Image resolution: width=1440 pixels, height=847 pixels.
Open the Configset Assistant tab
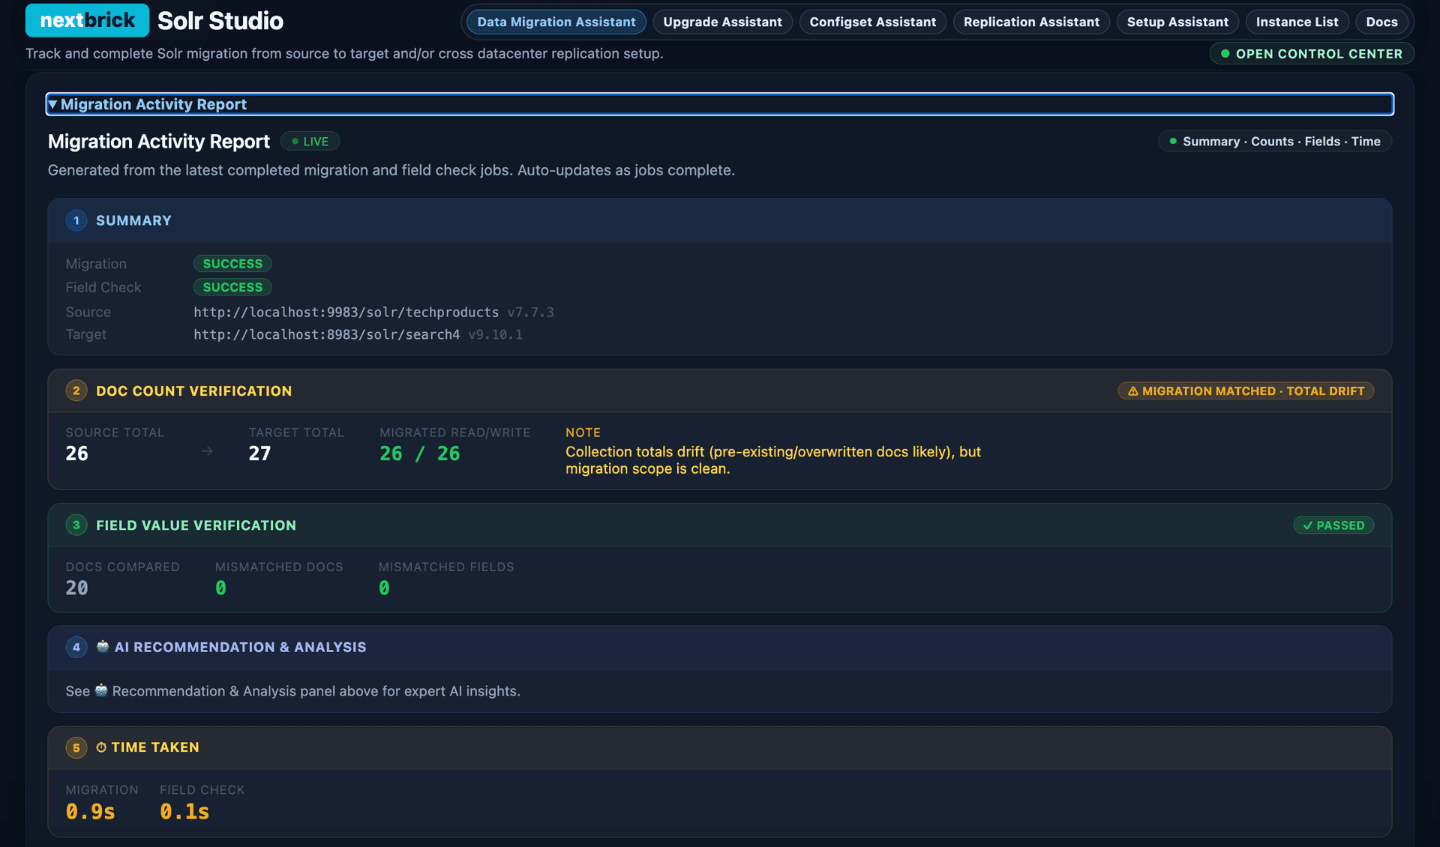pos(873,22)
